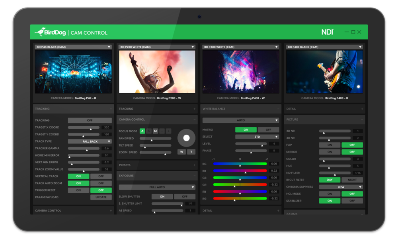Expand the Presets section
Screen dimensions: 398x239
(x=194, y=165)
